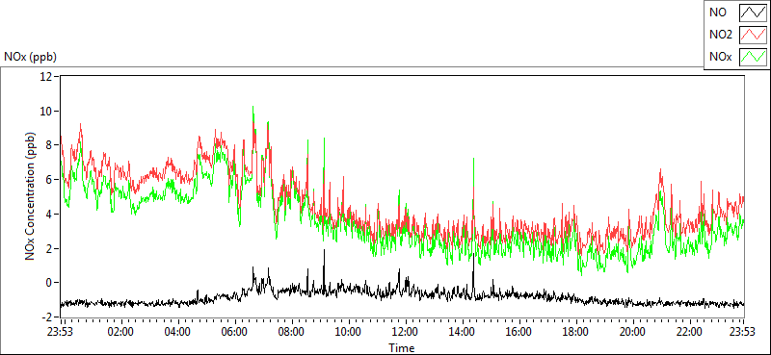Edit the 12 y-axis maximum value

click(46, 77)
